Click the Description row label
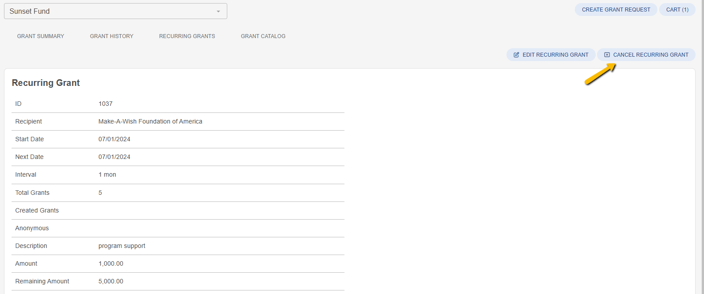Viewport: 704px width, 294px height. point(31,246)
